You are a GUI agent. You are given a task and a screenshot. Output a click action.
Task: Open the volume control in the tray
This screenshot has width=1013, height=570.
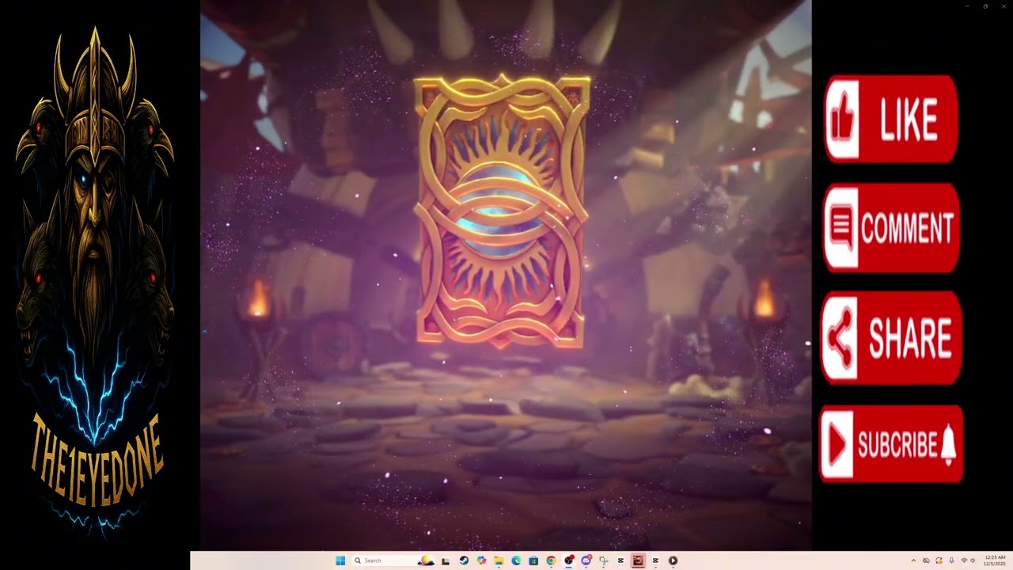pos(973,560)
